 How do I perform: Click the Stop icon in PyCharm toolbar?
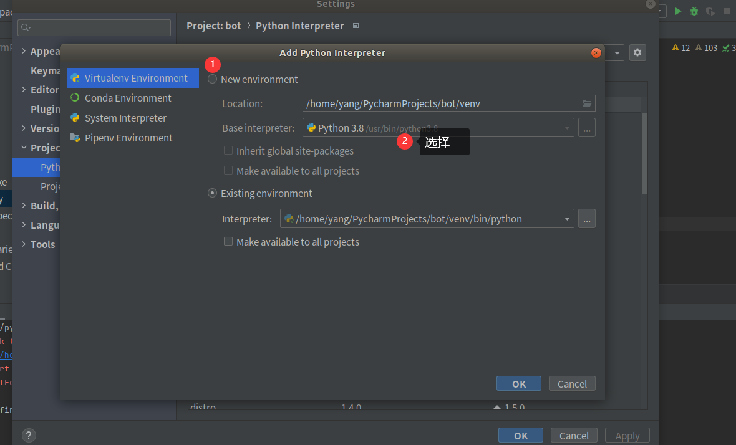click(727, 11)
